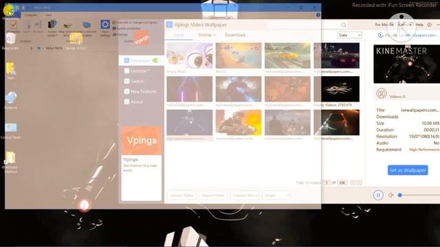Pause the video preview playback

click(378, 195)
